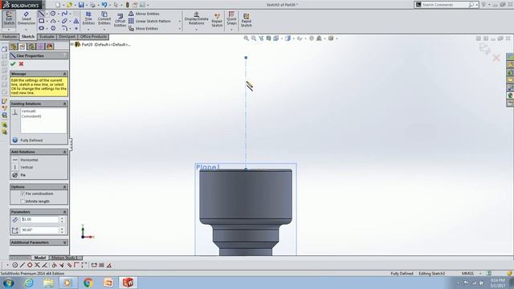The width and height of the screenshot is (514, 289).
Task: Click Rapid Sketch tool
Action: click(x=247, y=20)
